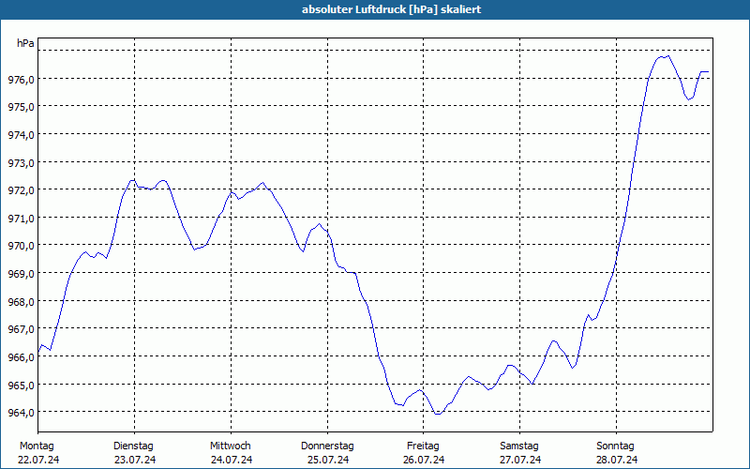Viewport: 750px width, 469px height.
Task: Click the 'Sonntag' day label
Action: [616, 446]
